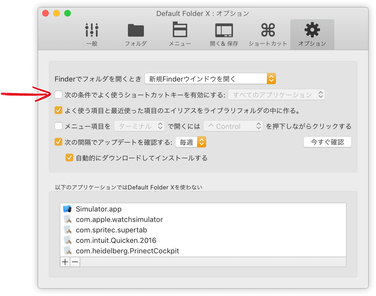Open the メニュー menu icon tab

(x=180, y=34)
